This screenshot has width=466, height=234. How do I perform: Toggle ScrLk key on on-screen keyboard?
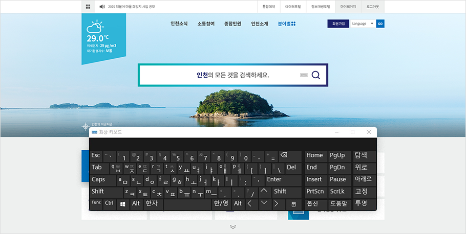(337, 191)
